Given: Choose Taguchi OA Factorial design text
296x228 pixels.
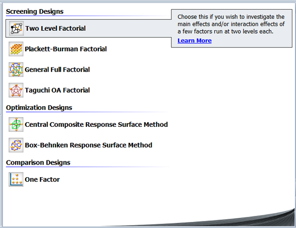Looking at the screenshot, I should [57, 90].
